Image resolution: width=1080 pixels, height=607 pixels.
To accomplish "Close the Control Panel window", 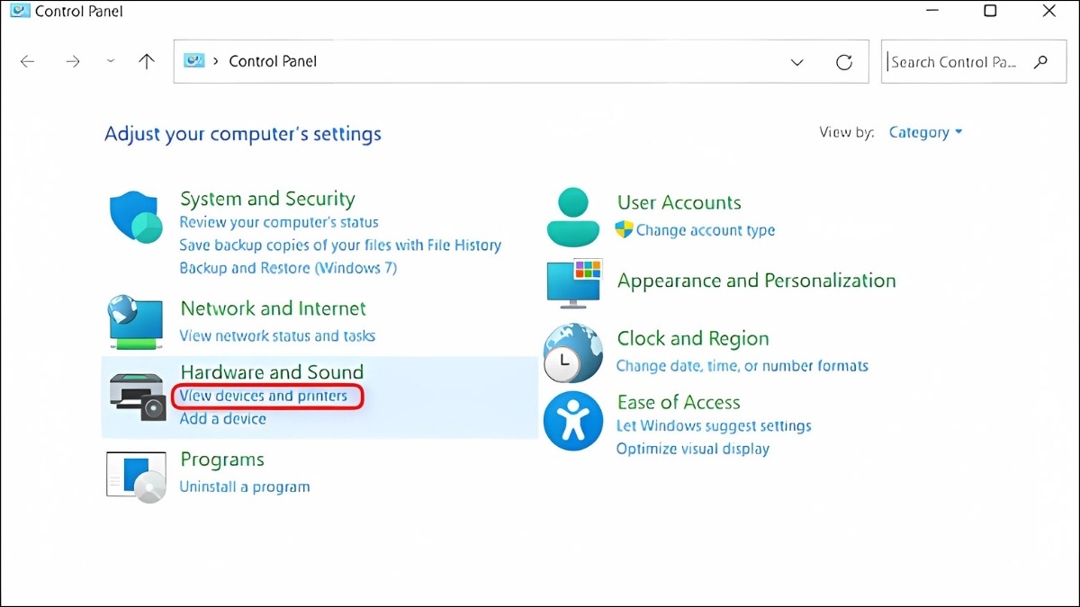I will (1048, 11).
